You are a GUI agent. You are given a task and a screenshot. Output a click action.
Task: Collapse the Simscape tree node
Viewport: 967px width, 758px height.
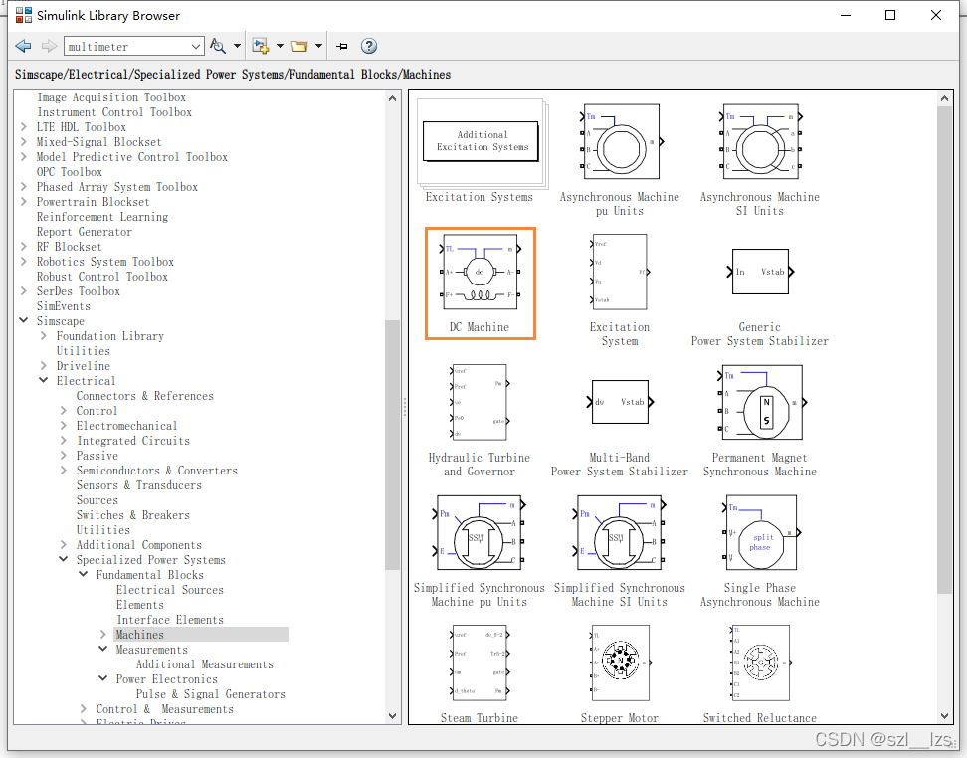(x=24, y=320)
